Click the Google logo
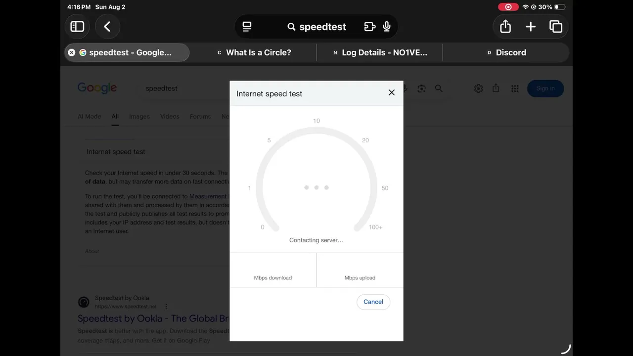633x356 pixels. pyautogui.click(x=97, y=88)
